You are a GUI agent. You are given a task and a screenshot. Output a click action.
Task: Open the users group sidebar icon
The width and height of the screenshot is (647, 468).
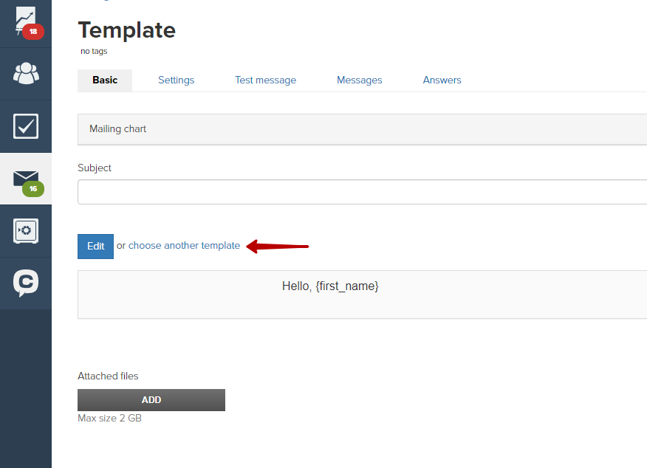tap(26, 73)
